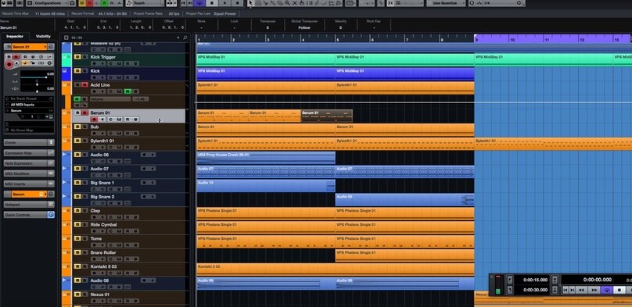Click toolbar Record transport button
Screen dimensions: 632x307
coord(237,3)
